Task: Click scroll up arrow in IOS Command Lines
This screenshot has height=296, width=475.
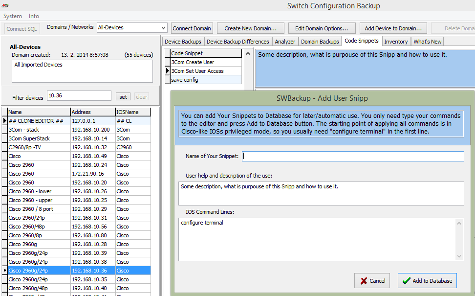Action: click(x=459, y=223)
